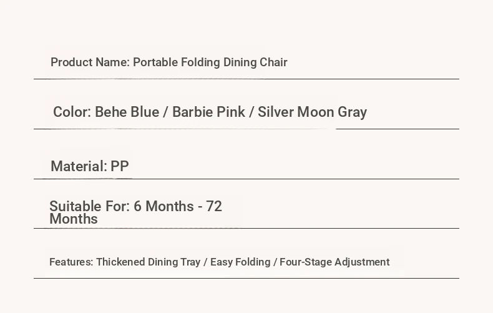Click the wrapped 'Months' word on second line

pos(74,219)
